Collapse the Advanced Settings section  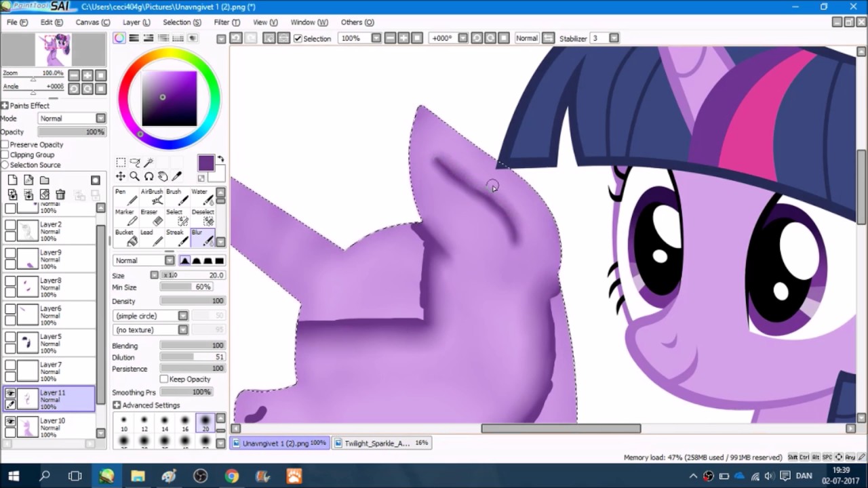[117, 405]
